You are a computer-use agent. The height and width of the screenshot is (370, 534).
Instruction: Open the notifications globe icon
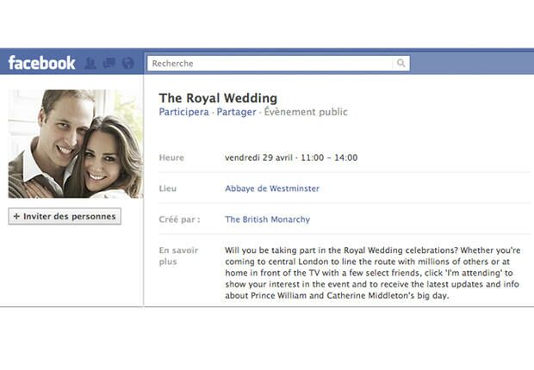coord(128,64)
